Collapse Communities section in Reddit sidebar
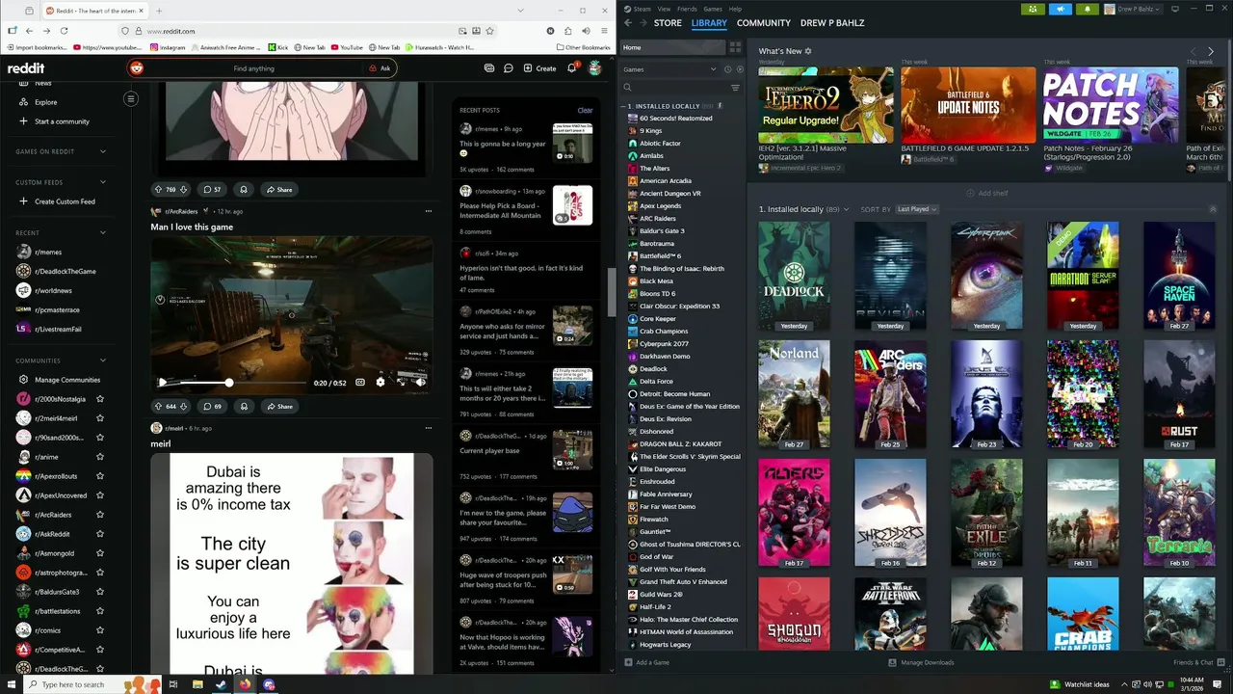1233x694 pixels. (103, 360)
